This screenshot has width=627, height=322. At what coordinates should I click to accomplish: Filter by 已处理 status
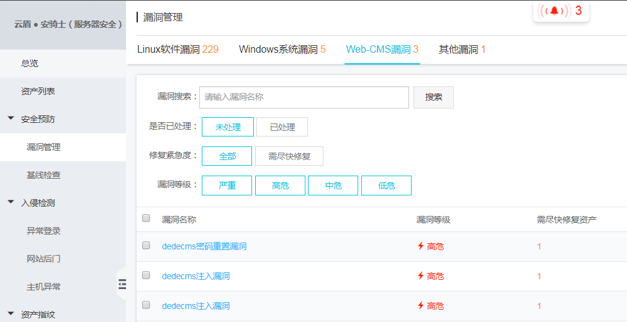282,127
